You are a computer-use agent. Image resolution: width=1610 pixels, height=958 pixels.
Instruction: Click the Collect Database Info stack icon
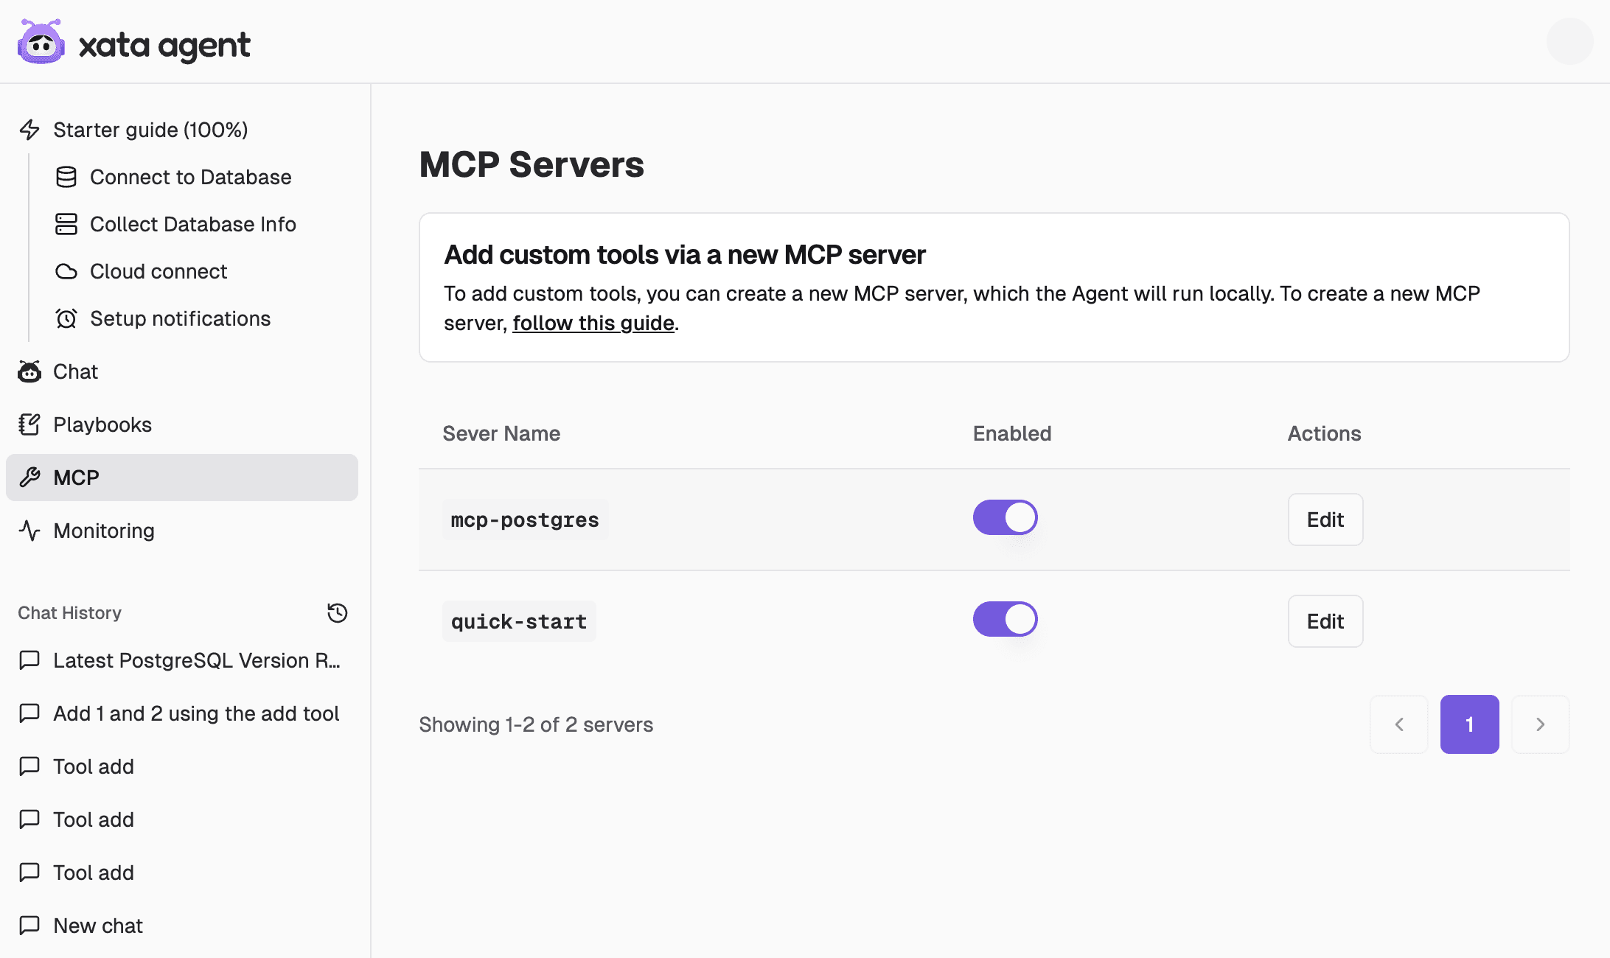coord(66,224)
